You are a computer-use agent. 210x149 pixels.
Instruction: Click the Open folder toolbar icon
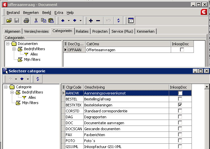pyautogui.click(x=9, y=20)
